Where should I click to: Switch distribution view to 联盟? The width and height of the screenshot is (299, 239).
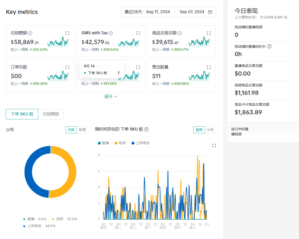[x=83, y=130]
